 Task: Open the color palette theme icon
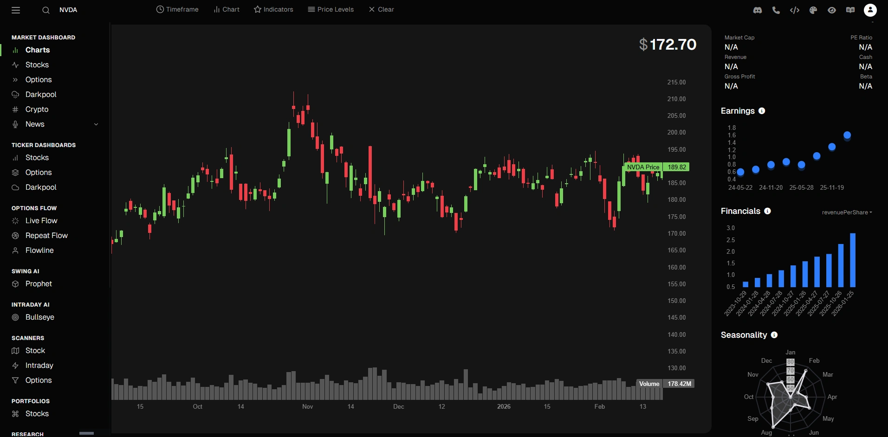813,10
